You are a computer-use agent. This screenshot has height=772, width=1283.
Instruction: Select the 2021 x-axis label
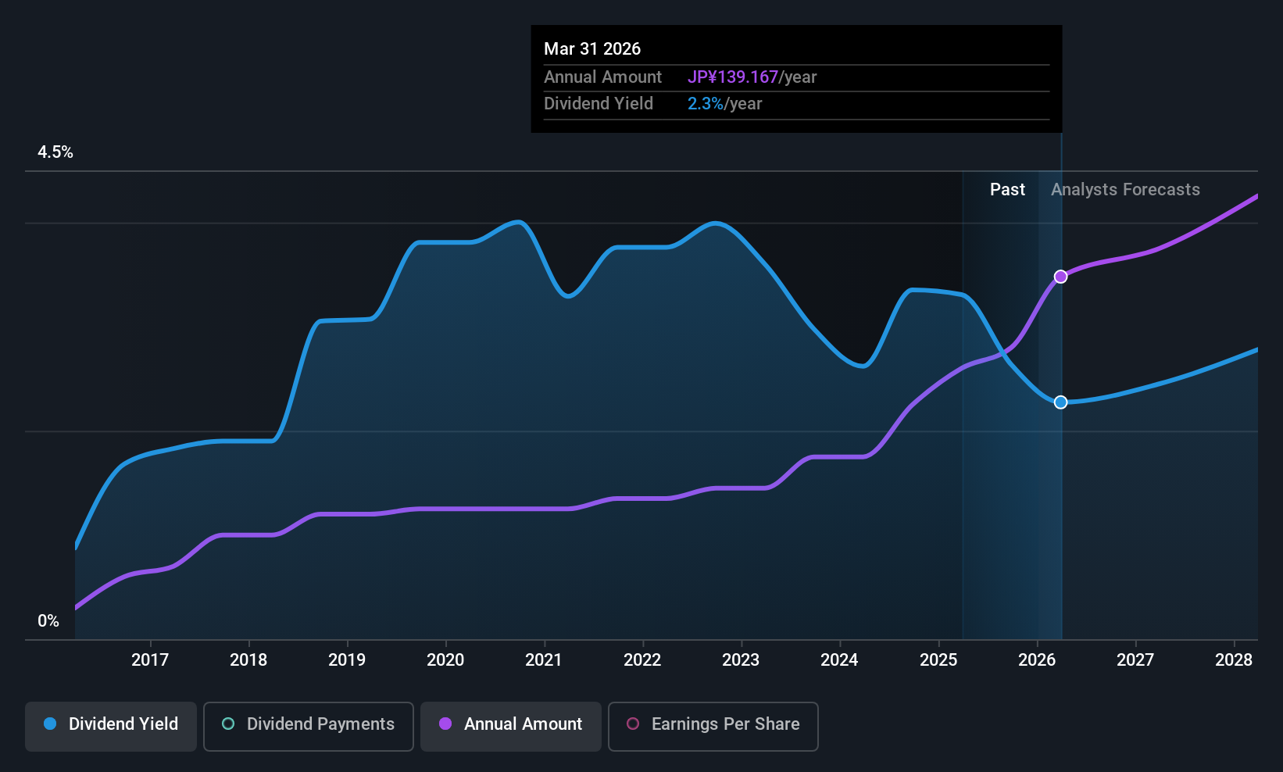pyautogui.click(x=544, y=659)
